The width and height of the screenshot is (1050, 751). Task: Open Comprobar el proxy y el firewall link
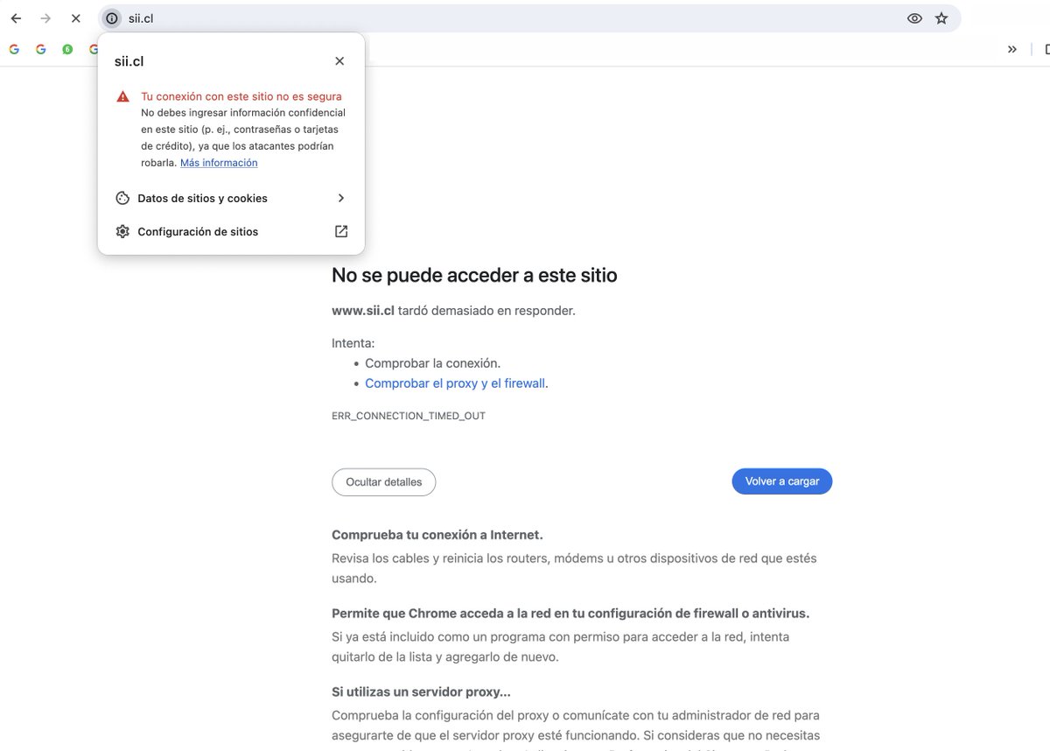pos(455,383)
